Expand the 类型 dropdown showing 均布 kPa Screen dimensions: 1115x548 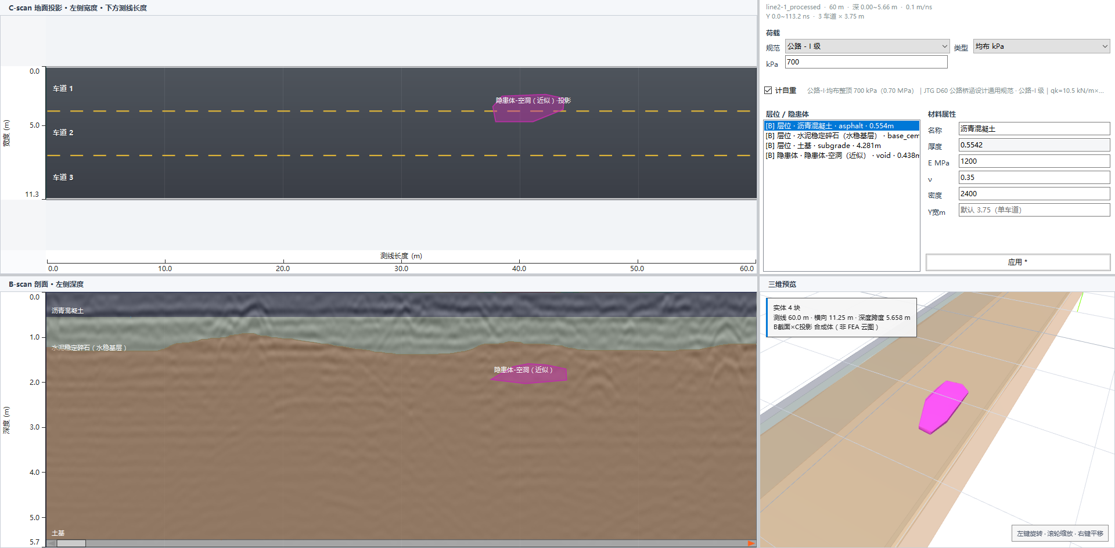[x=1042, y=46]
